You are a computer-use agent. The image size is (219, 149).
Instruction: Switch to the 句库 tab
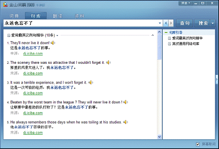pos(36,16)
